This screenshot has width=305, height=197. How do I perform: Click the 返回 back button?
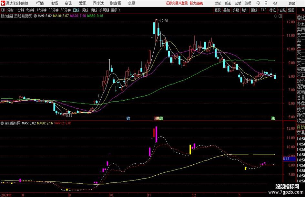point(291,10)
